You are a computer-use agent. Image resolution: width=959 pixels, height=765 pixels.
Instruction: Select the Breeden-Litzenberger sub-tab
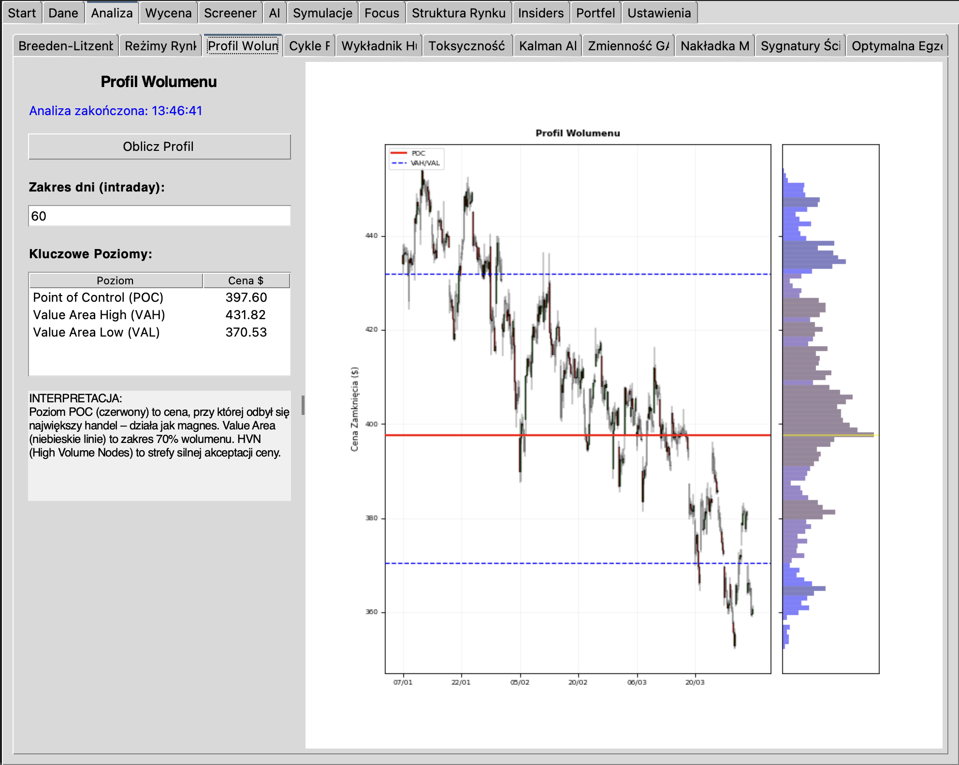tap(66, 46)
